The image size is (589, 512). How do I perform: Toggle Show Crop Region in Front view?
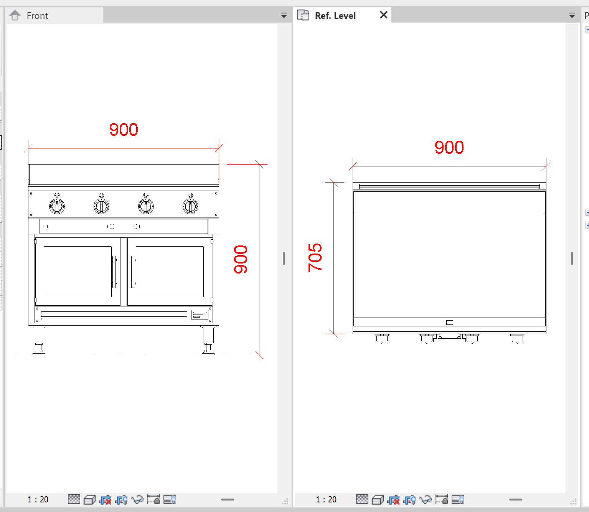point(121,500)
